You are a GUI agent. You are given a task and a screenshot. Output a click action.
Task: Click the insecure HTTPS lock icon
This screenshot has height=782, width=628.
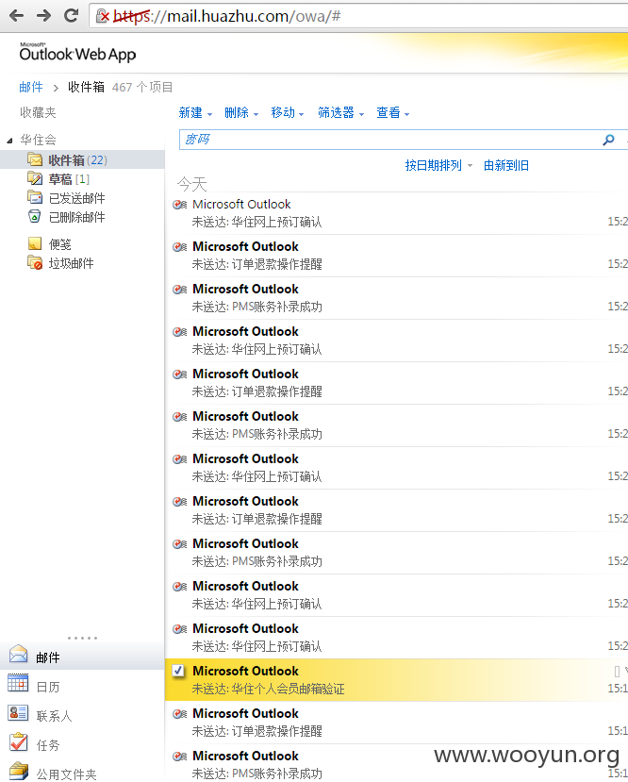point(102,16)
